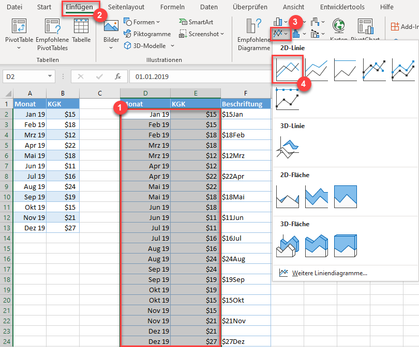Select cell with Aug 19 in column A
The width and height of the screenshot is (419, 347).
point(29,186)
